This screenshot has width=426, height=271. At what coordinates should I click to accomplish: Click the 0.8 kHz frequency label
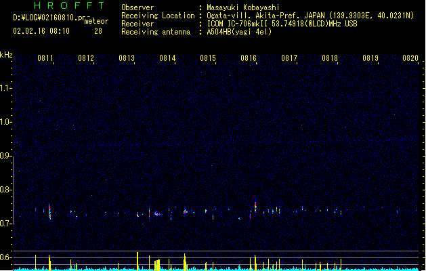click(5, 190)
